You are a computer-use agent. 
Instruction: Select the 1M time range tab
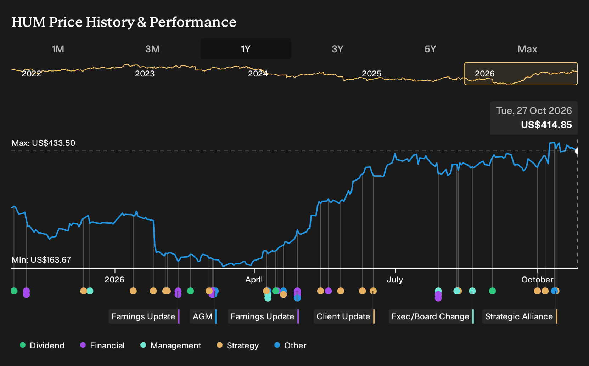(x=58, y=49)
